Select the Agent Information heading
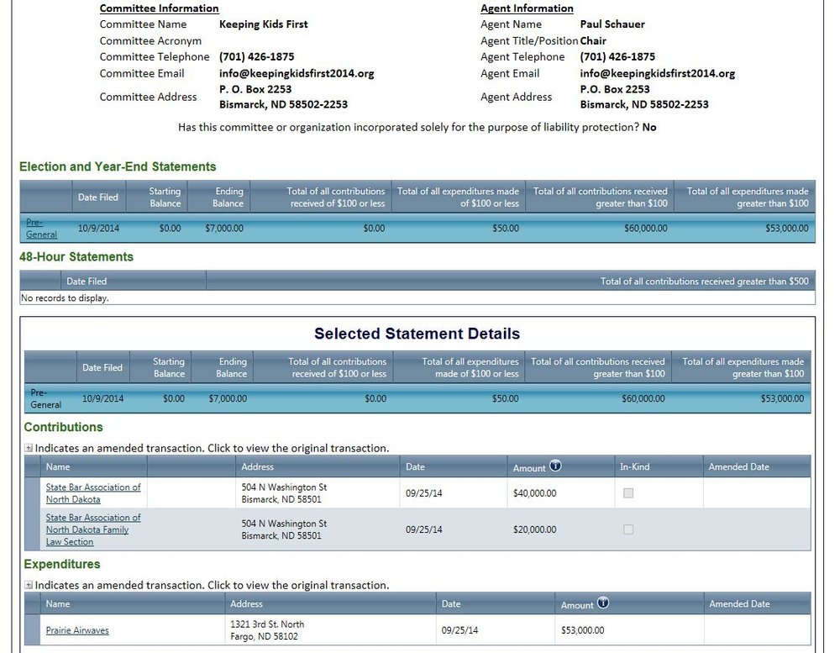The image size is (840, 653). pos(527,8)
